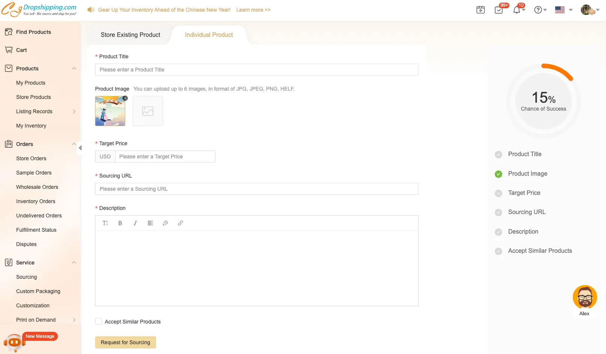606x354 pixels.
Task: Open Sample Orders in the sidebar
Action: 34,173
